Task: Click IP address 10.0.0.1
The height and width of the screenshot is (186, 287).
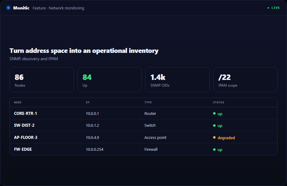Action: (92, 113)
